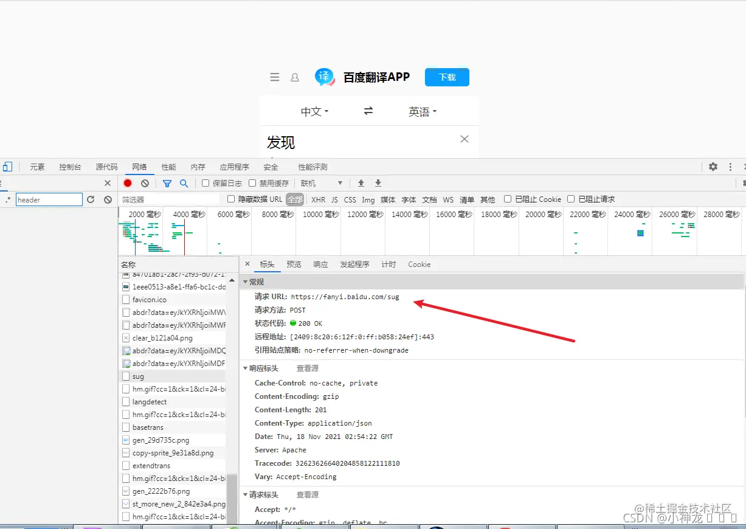Open the 控制台 panel tab
The height and width of the screenshot is (529, 746).
(69, 166)
